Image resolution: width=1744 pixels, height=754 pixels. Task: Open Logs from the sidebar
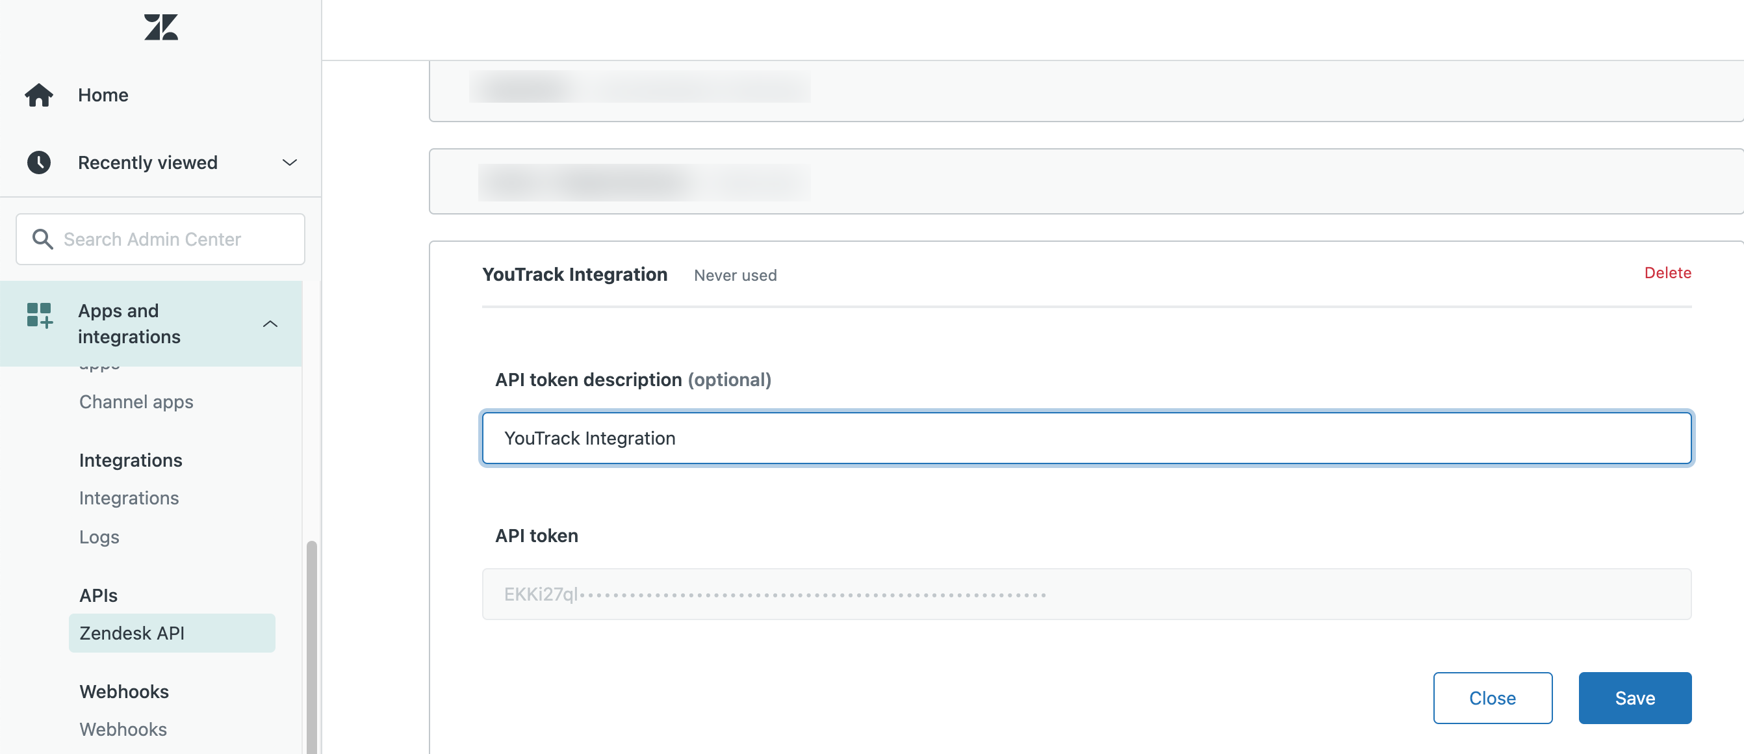click(x=99, y=536)
